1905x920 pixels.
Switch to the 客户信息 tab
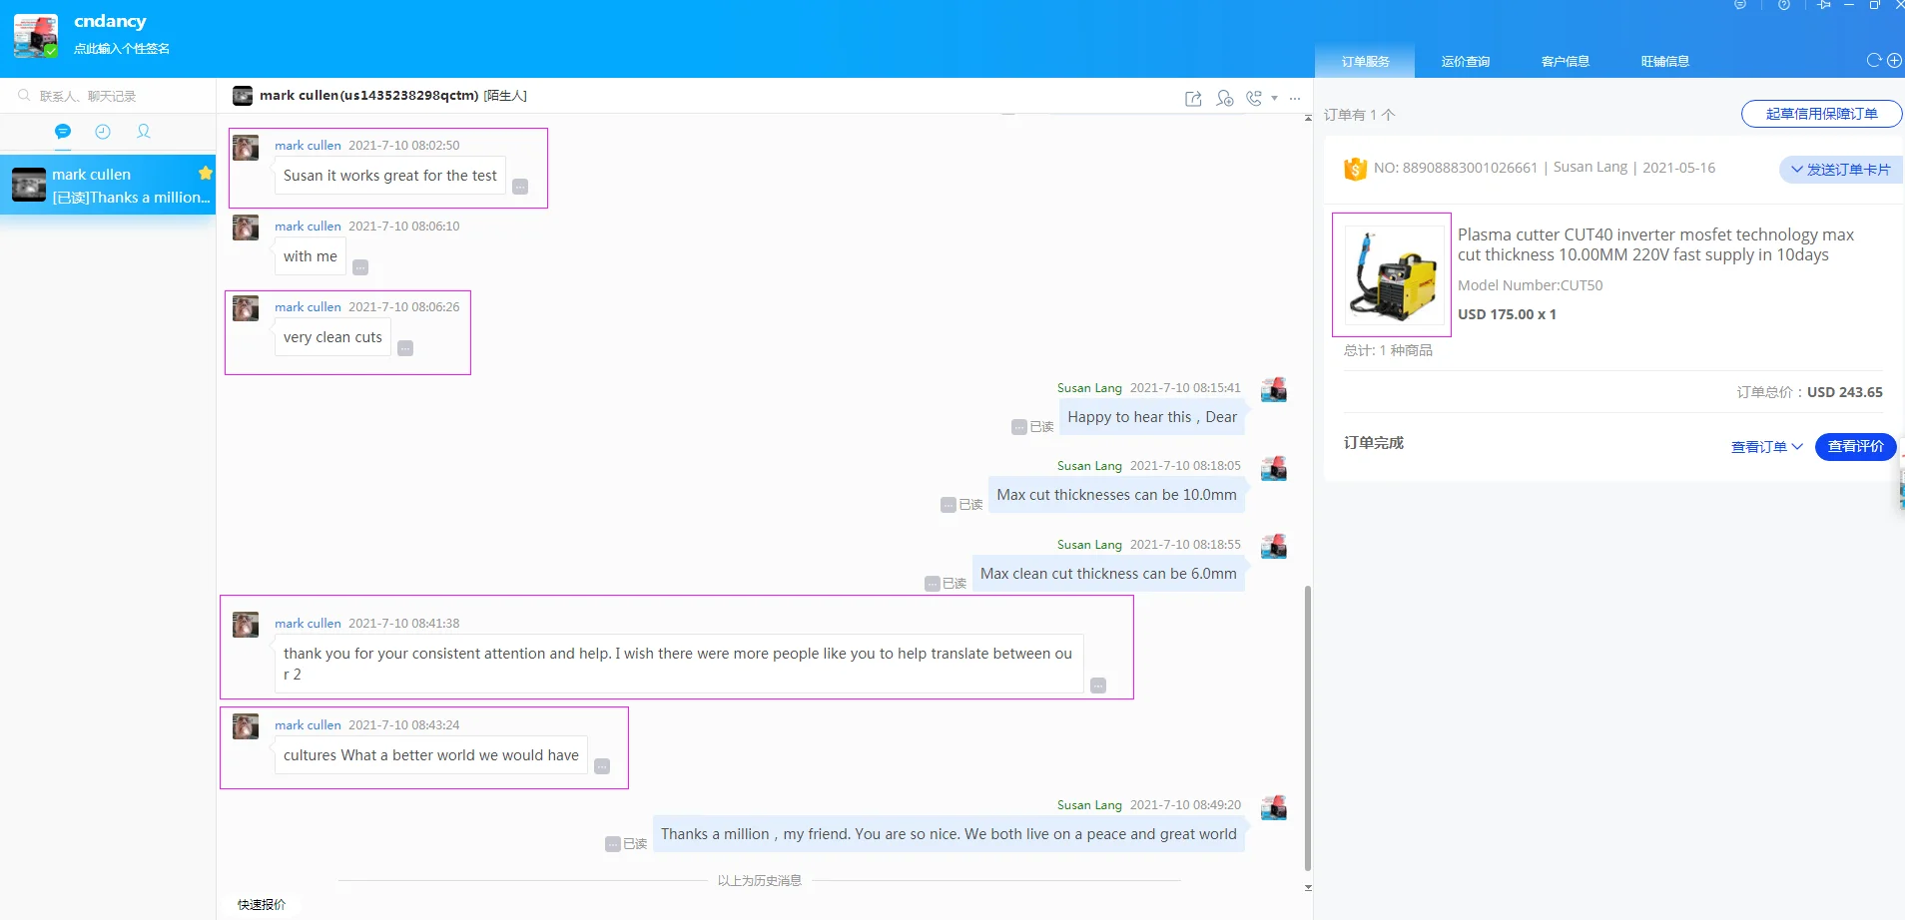point(1565,62)
